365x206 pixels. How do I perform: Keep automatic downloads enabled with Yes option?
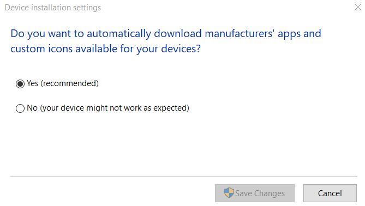(x=20, y=84)
